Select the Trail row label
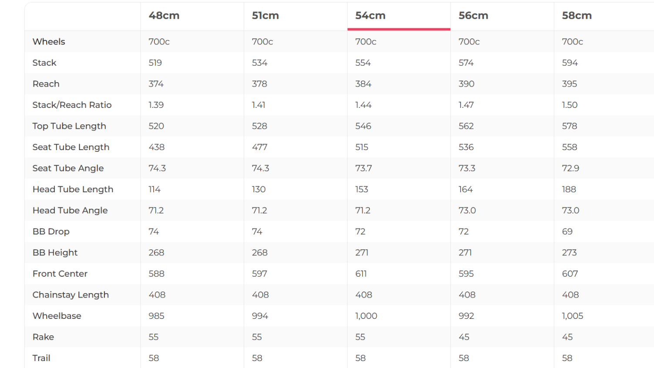 41,358
